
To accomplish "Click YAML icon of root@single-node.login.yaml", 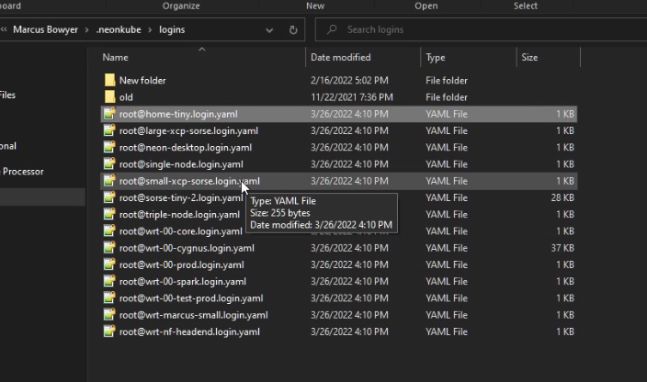I will pyautogui.click(x=109, y=164).
